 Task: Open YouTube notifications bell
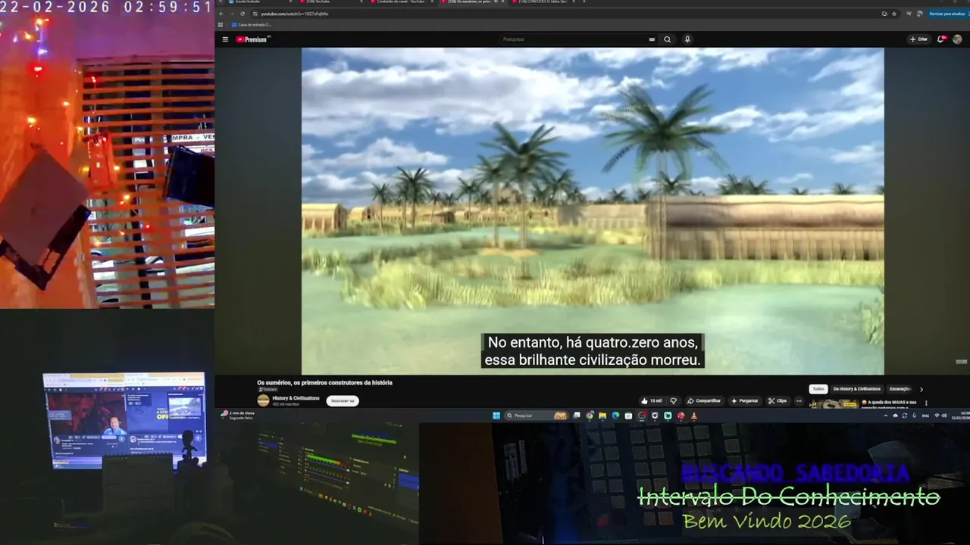click(x=941, y=39)
